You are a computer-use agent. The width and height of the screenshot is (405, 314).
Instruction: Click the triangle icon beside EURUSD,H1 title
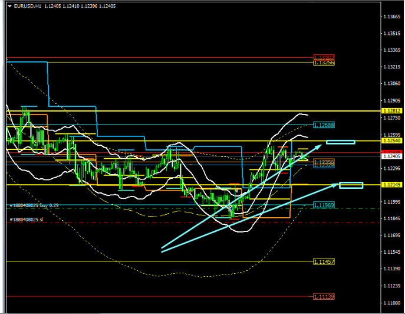[10, 6]
